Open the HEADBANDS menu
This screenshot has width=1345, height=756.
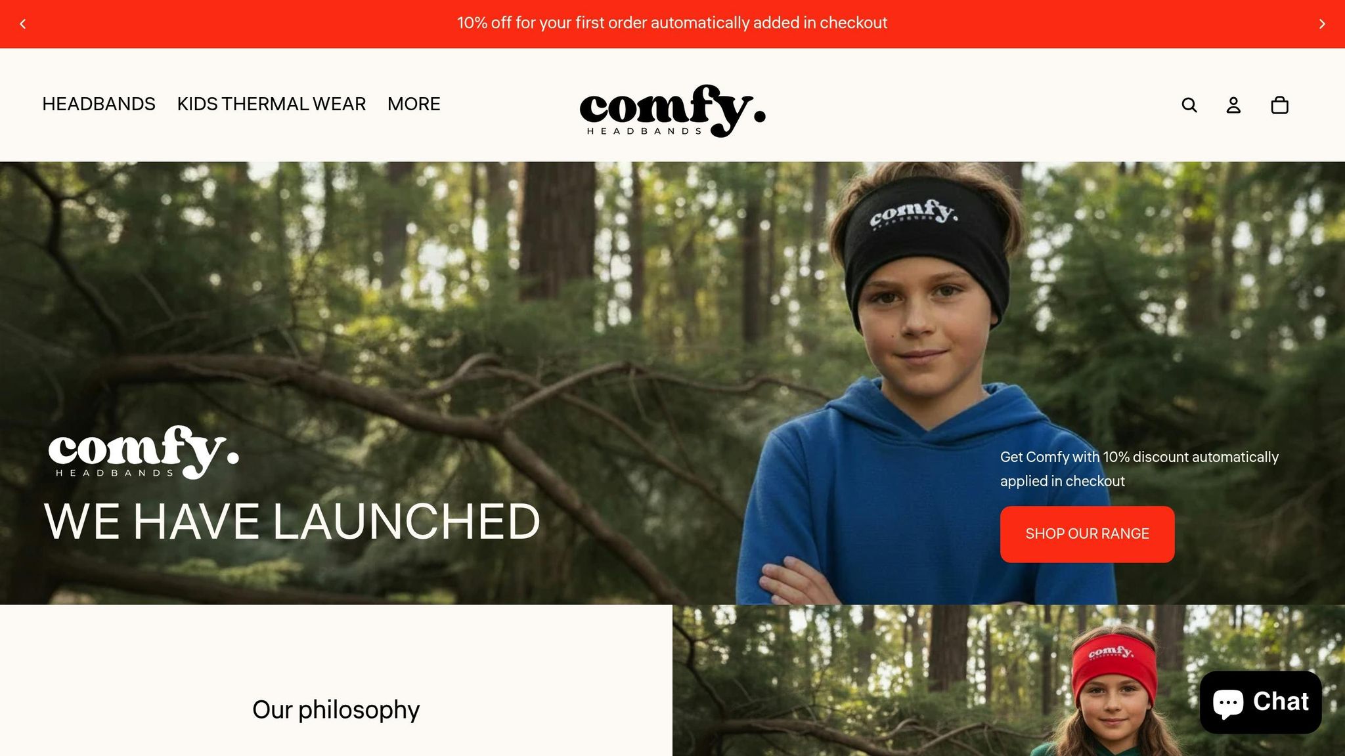click(x=99, y=104)
